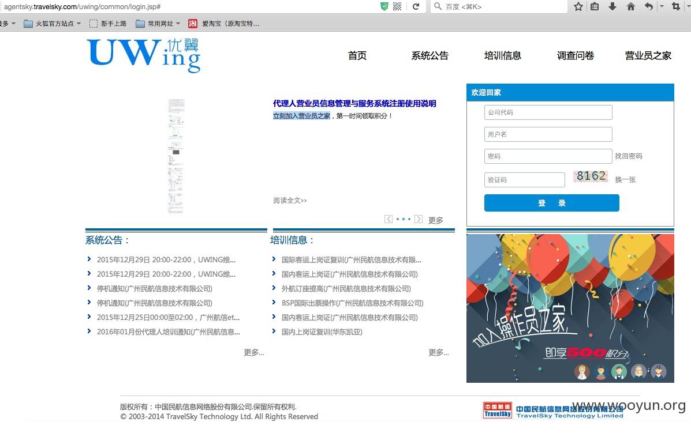Open 火狐官方站点 bookmark folder
This screenshot has height=422, width=691.
(52, 23)
